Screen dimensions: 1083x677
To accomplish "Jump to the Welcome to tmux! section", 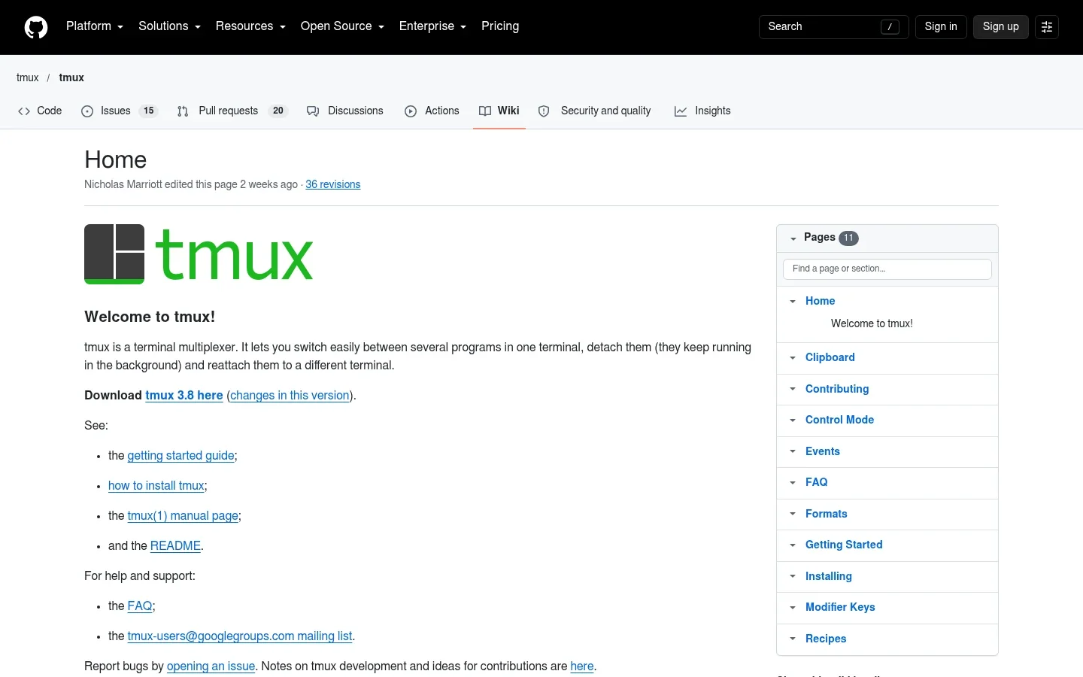I will click(872, 323).
